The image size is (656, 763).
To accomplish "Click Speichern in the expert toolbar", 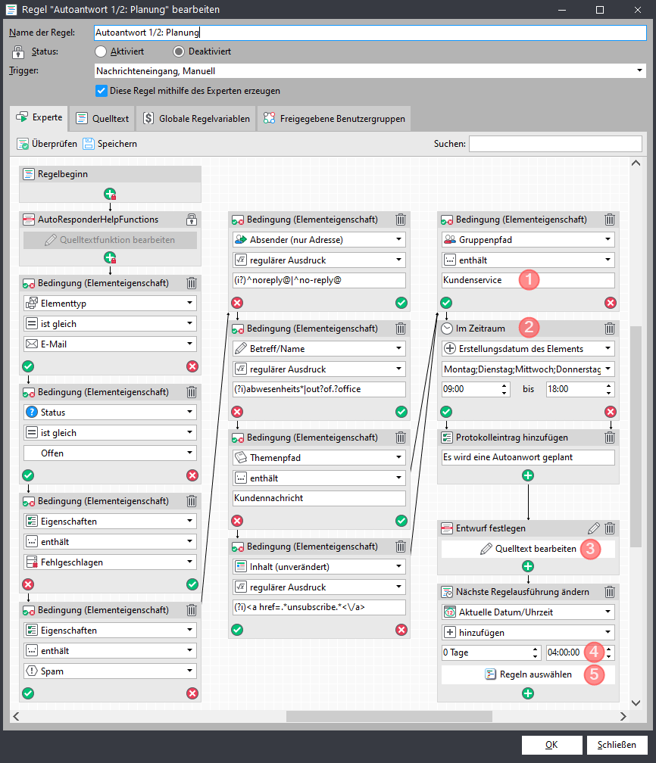I will click(110, 144).
